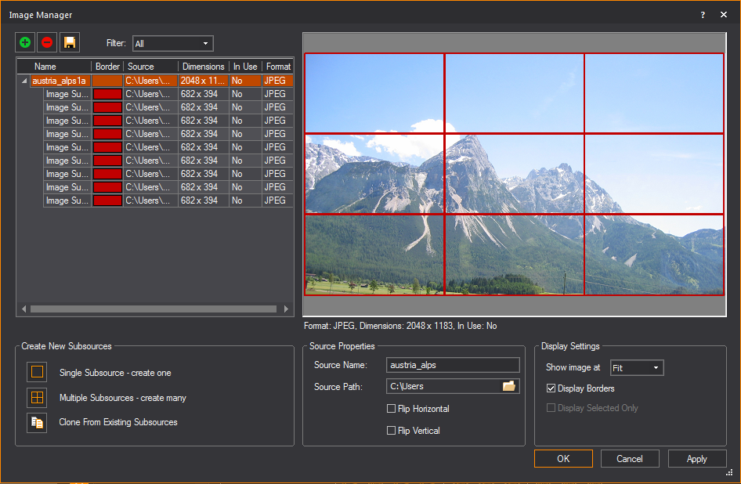Browse for source path via folder icon
The height and width of the screenshot is (484, 741).
(x=509, y=386)
